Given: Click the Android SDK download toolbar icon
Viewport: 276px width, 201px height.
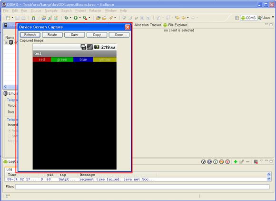Looking at the screenshot, I should pyautogui.click(x=33, y=18).
